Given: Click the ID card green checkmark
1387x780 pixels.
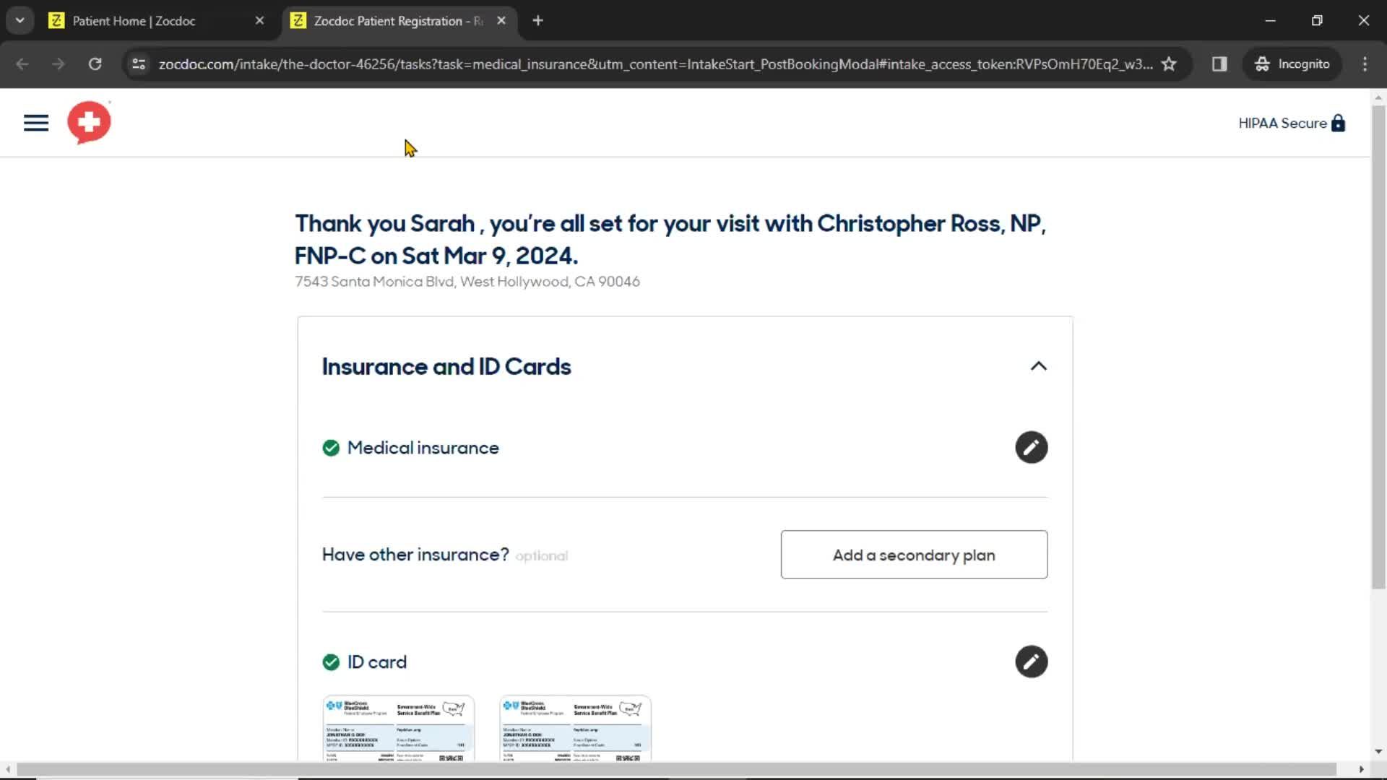Looking at the screenshot, I should (331, 662).
